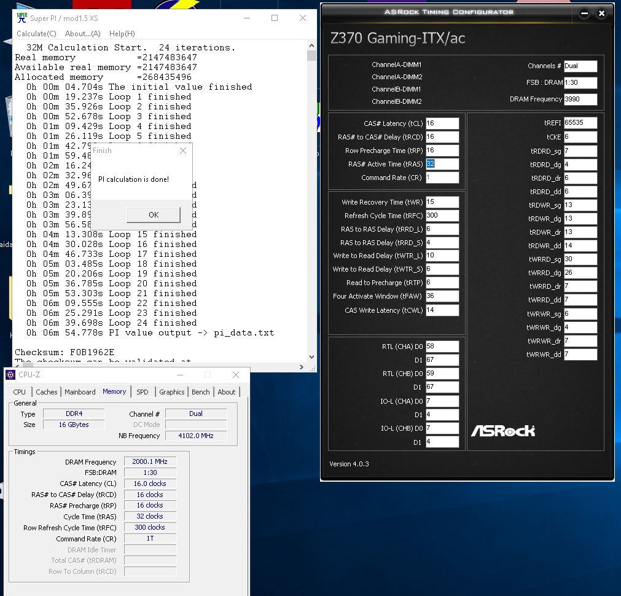Click the tRRD_S field in ASRock configurator

442,243
